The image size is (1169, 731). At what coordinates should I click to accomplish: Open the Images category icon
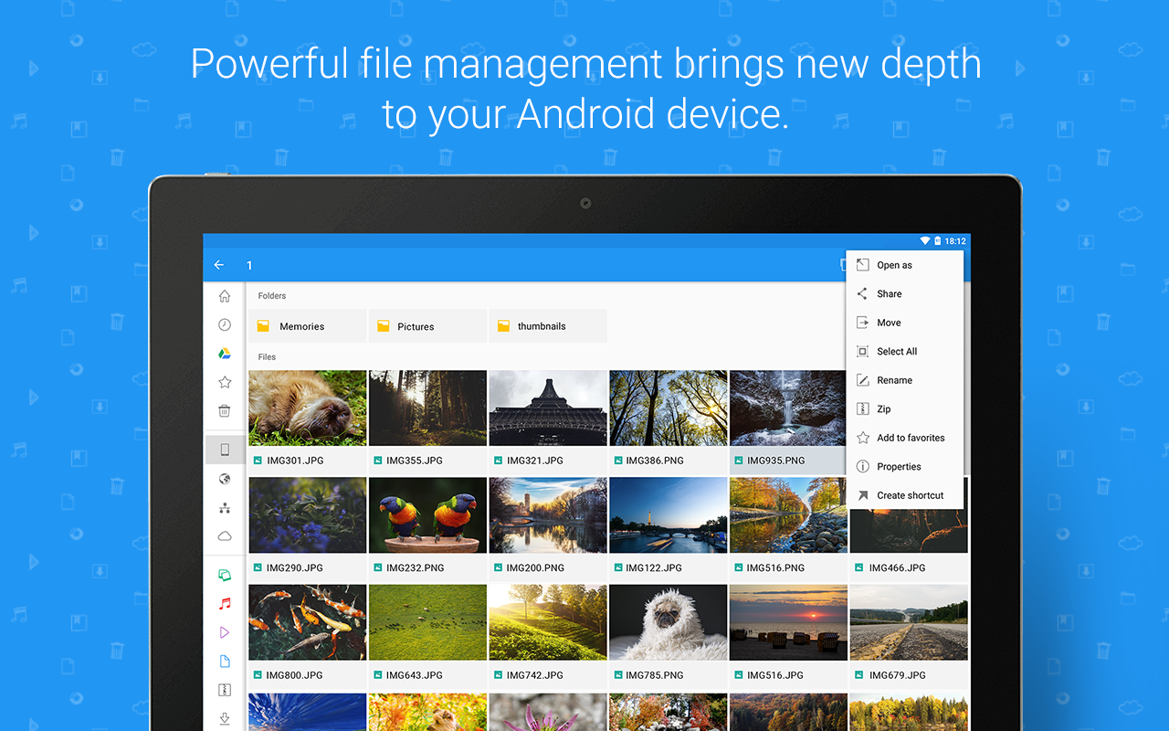225,574
